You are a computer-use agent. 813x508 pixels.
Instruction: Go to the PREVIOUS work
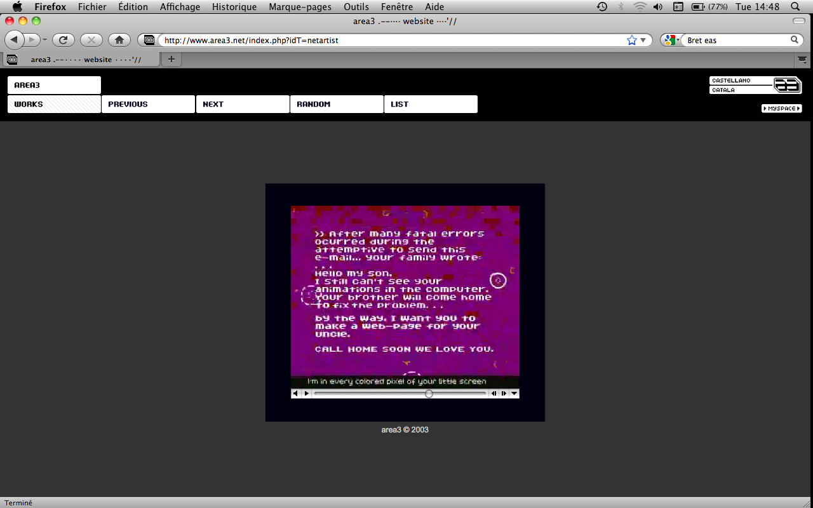(x=148, y=104)
